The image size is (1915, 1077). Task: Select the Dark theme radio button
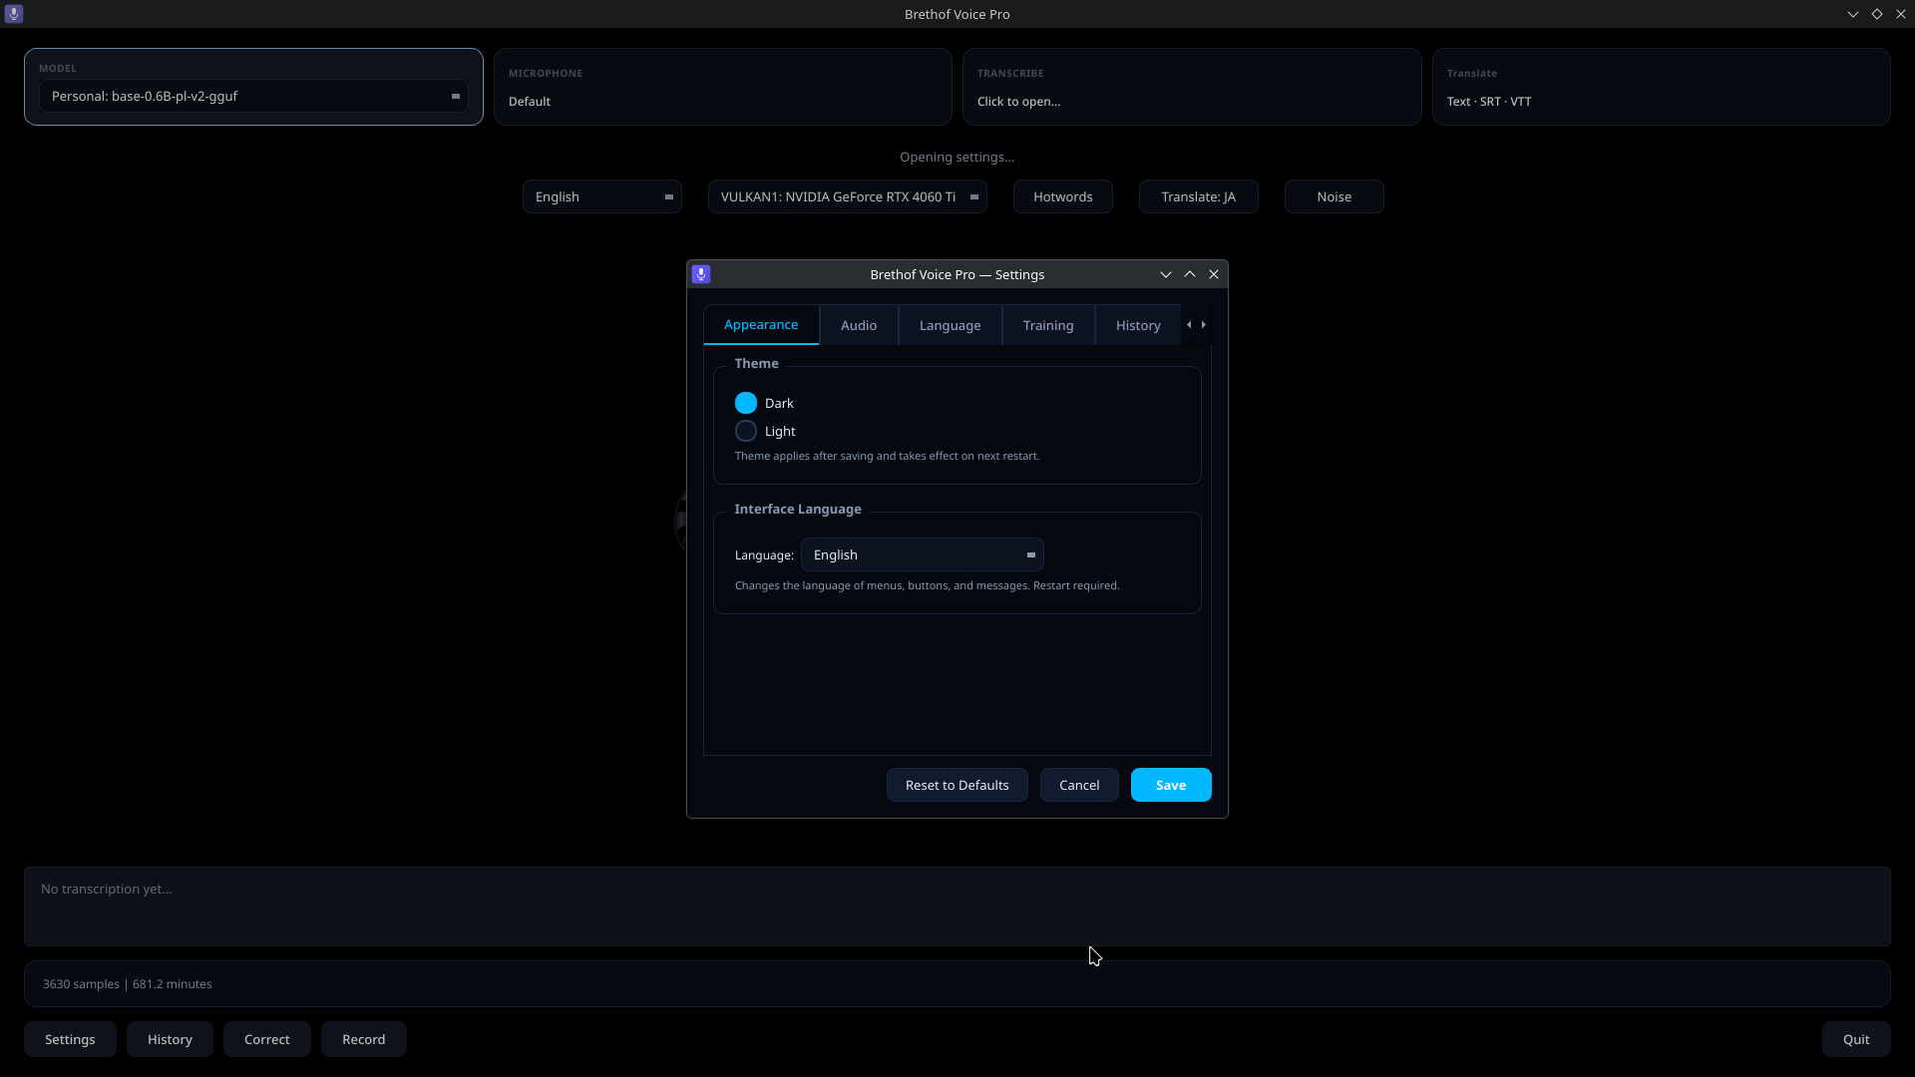tap(746, 403)
